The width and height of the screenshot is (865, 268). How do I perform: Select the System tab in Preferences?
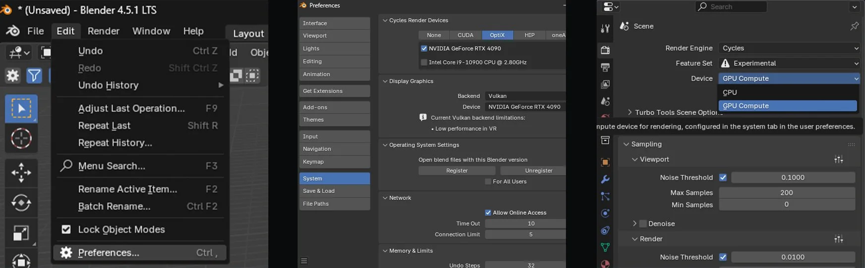tap(334, 179)
